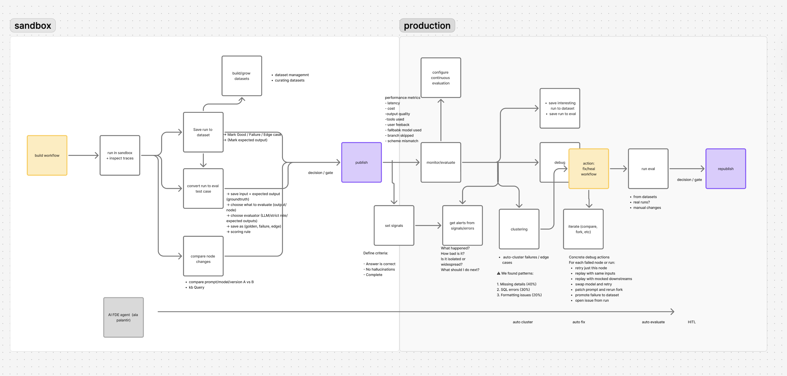Click 'replay with mocked downstreams' bullet
Viewport: 787px width, 376px height.
603,279
